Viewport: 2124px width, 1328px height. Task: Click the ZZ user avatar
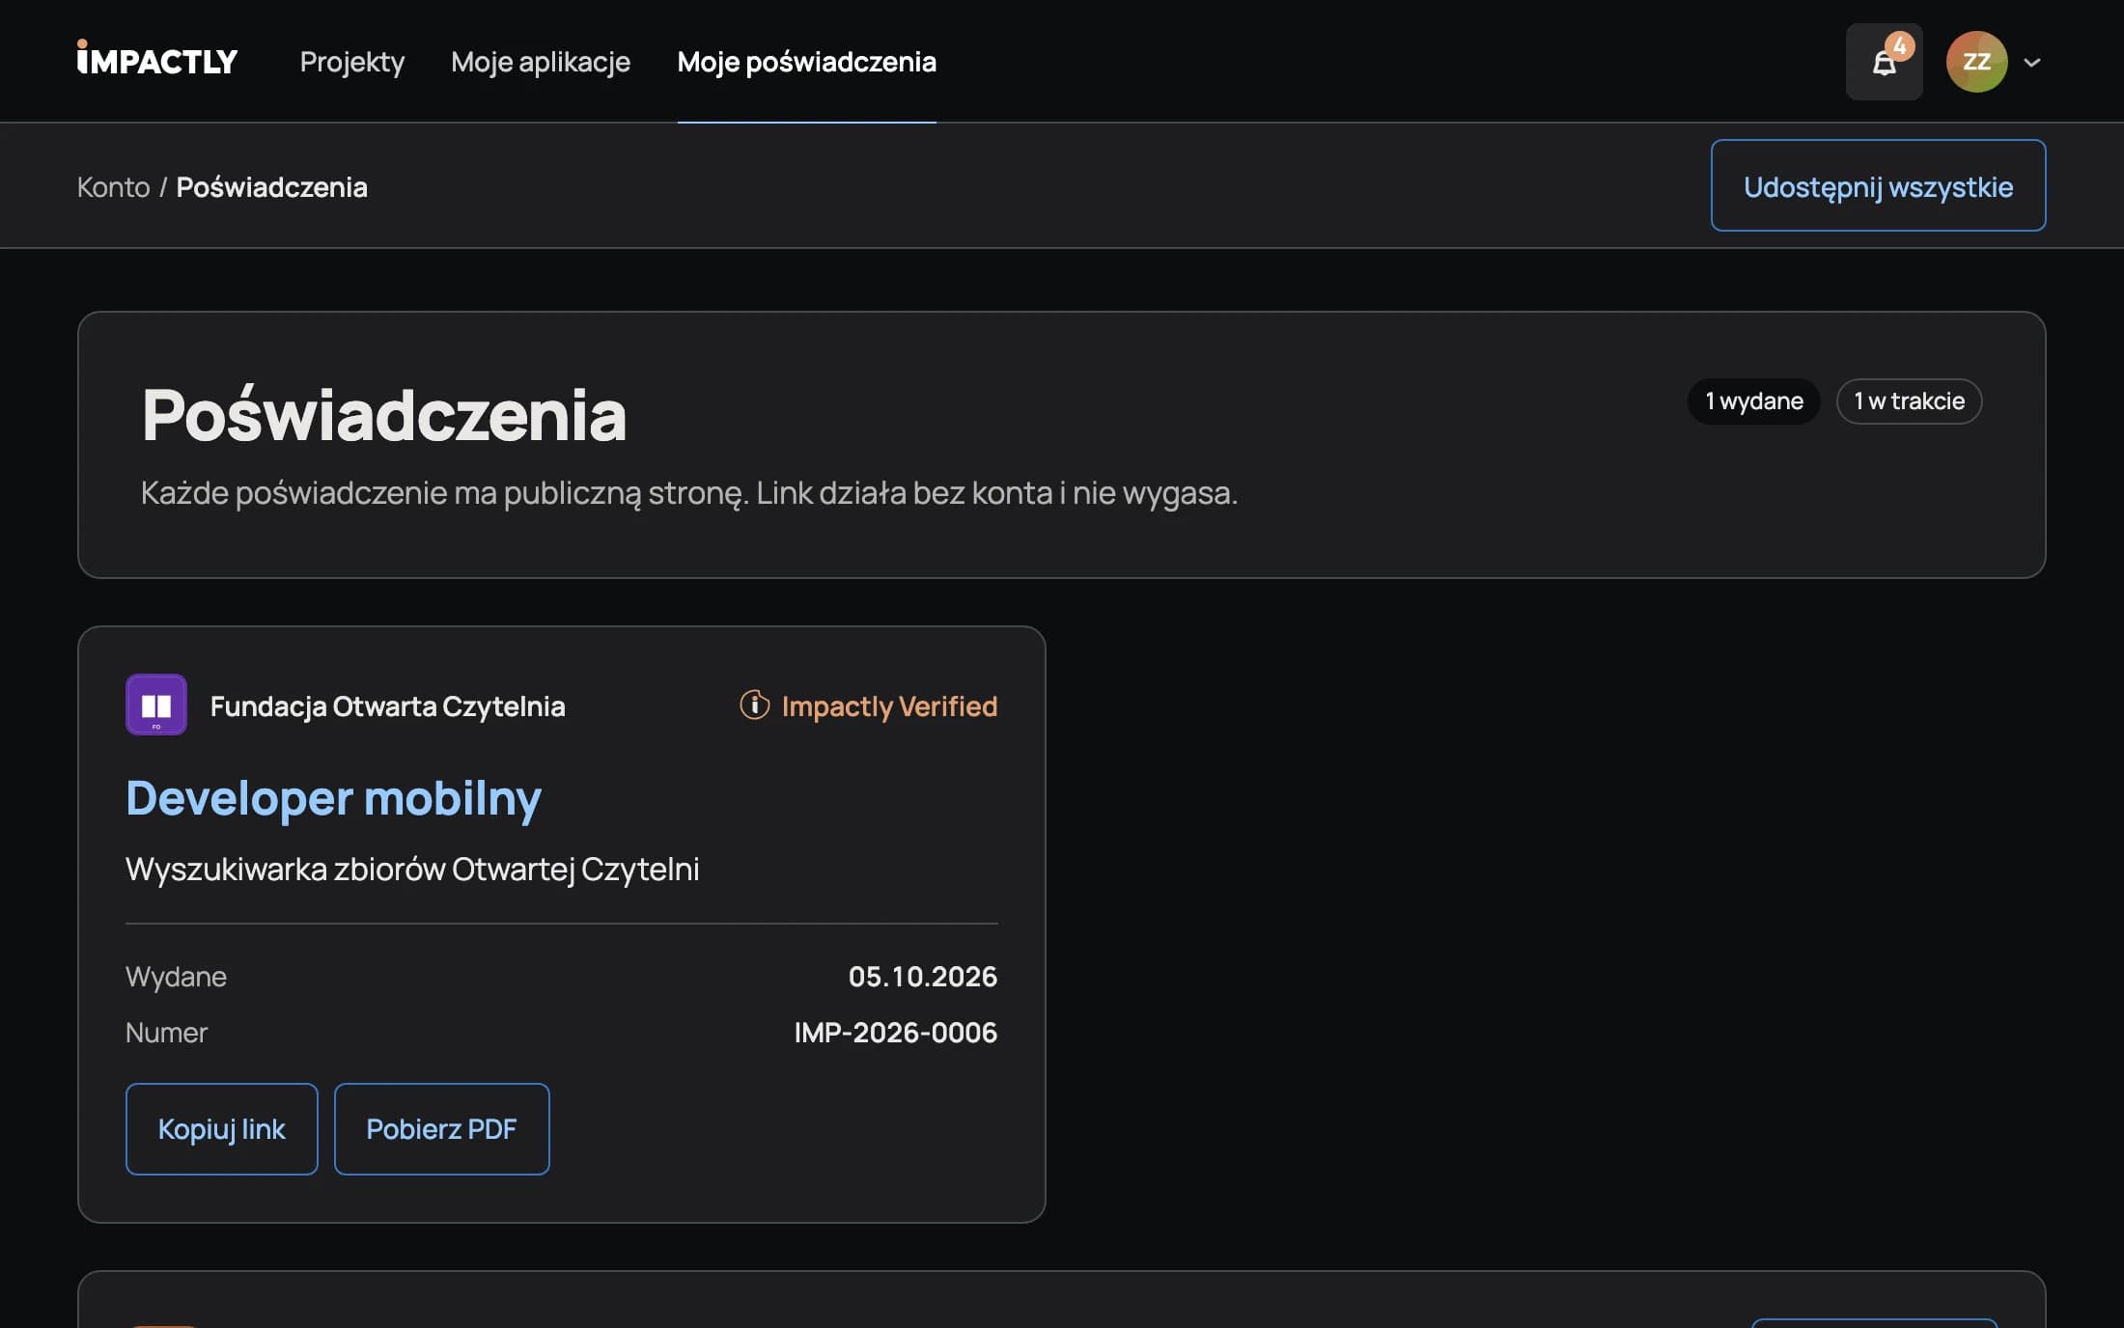1976,62
